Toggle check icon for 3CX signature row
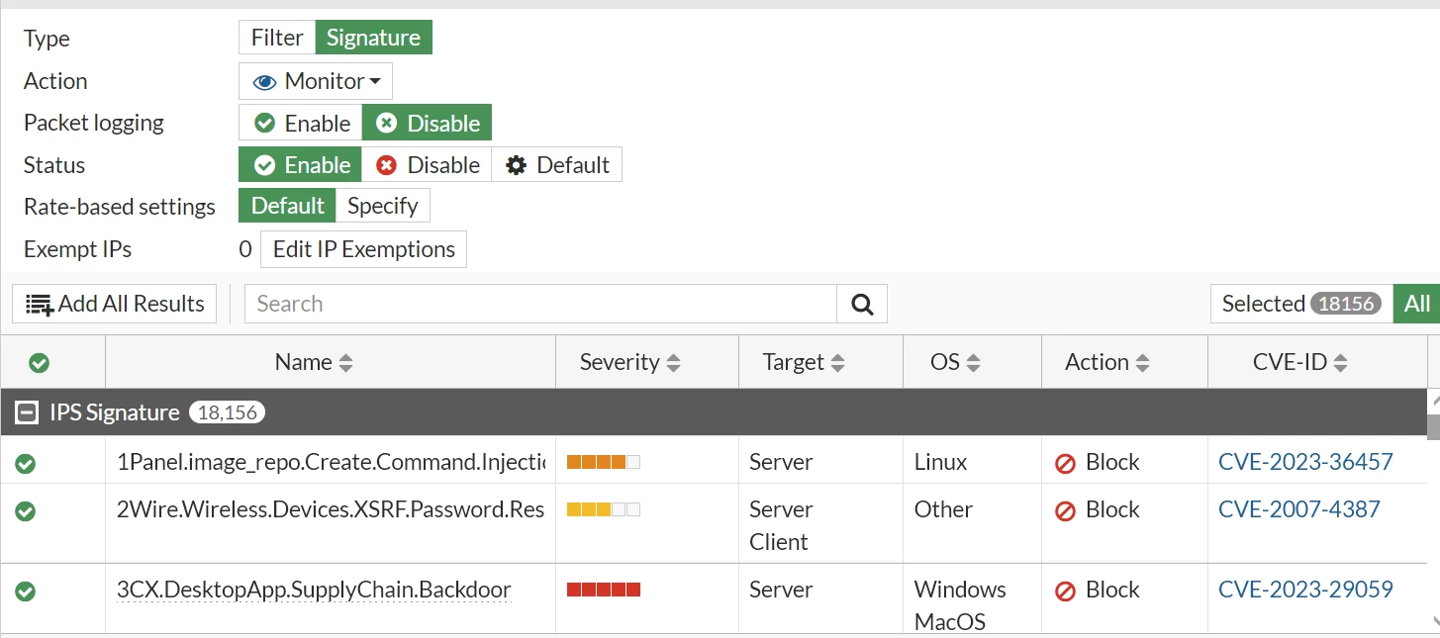Viewport: 1440px width, 638px height. [x=26, y=591]
